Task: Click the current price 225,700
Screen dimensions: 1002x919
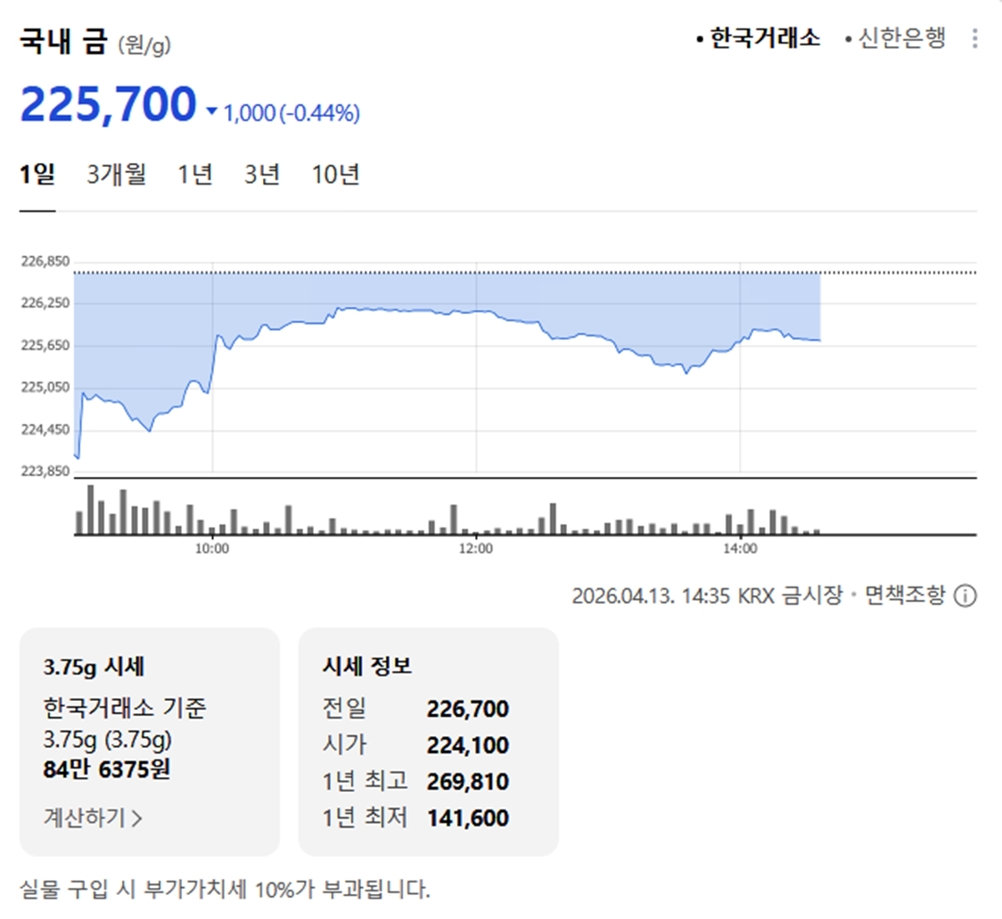Action: point(108,105)
